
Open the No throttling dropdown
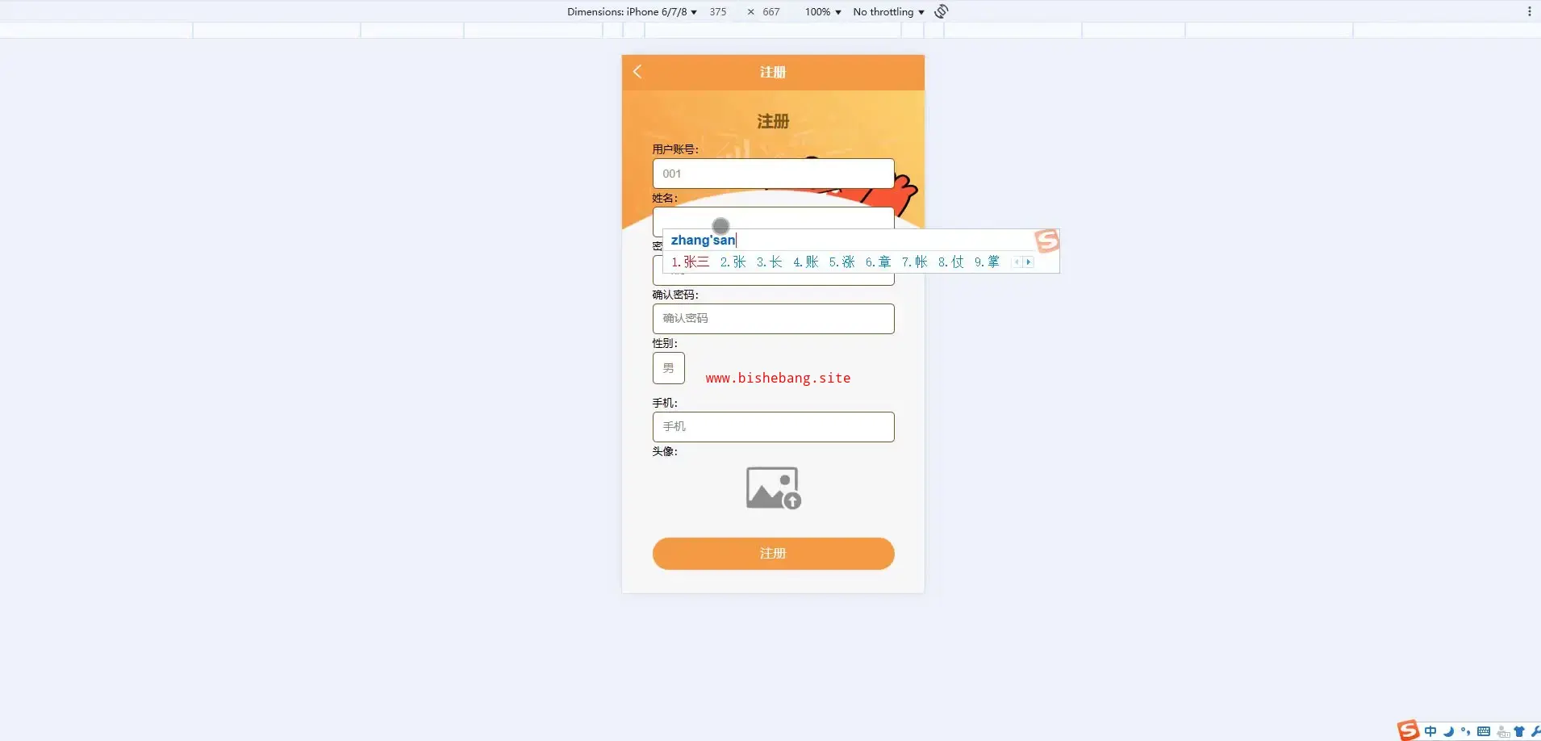pos(888,11)
